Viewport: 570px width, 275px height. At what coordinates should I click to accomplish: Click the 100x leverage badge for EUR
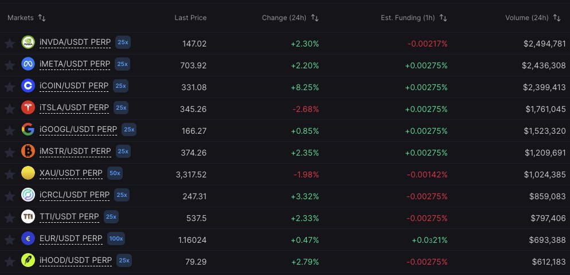tap(116, 239)
